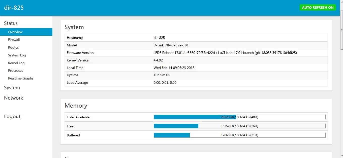Select the Local Time value
The width and height of the screenshot is (343, 158).
pos(174,68)
